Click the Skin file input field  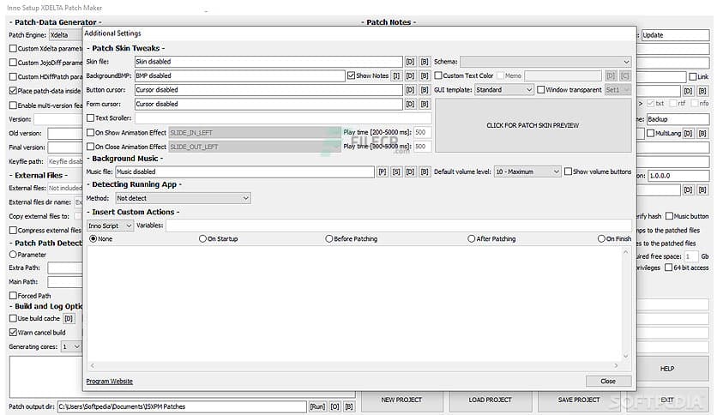(268, 62)
